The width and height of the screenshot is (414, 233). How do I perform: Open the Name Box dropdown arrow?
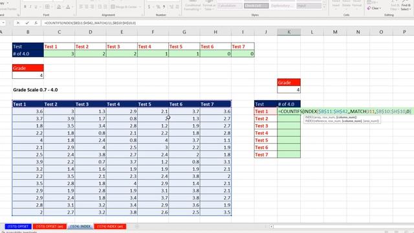tap(3, 23)
